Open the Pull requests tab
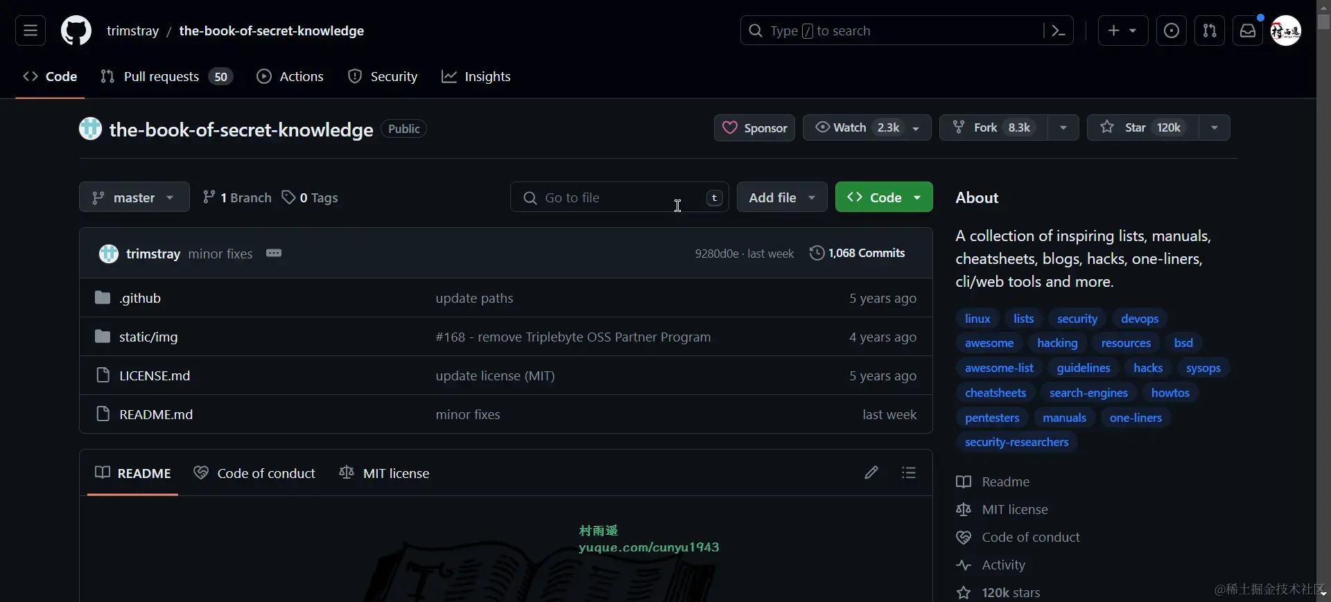The width and height of the screenshot is (1331, 602). tap(167, 76)
